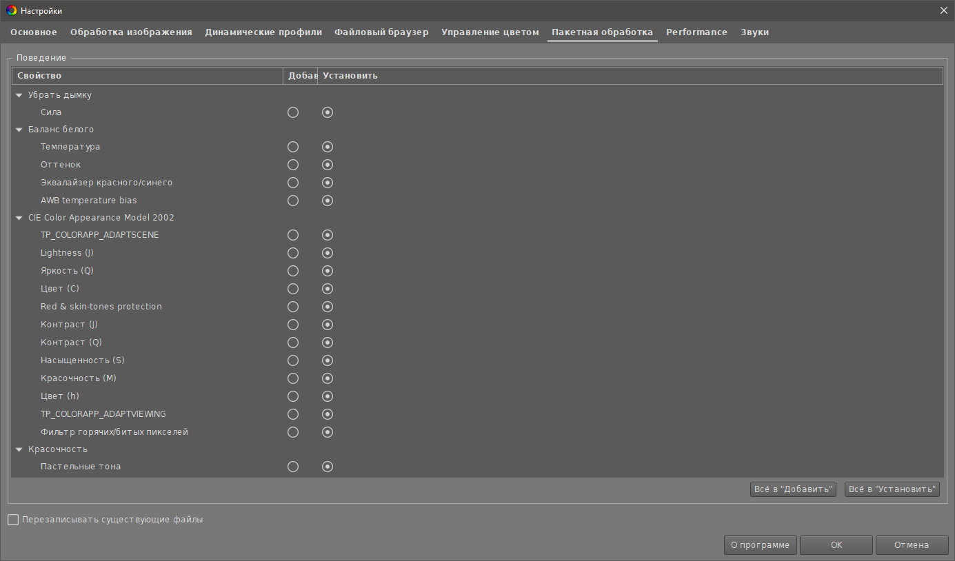Enable 'Перезаписывать существующие файлы' checkbox
The height and width of the screenshot is (561, 955).
tap(12, 519)
